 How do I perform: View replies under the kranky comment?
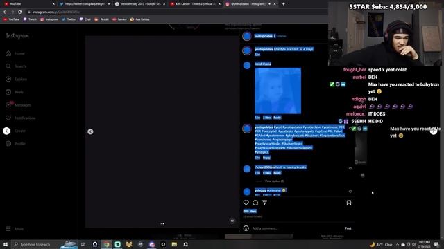click(274, 181)
